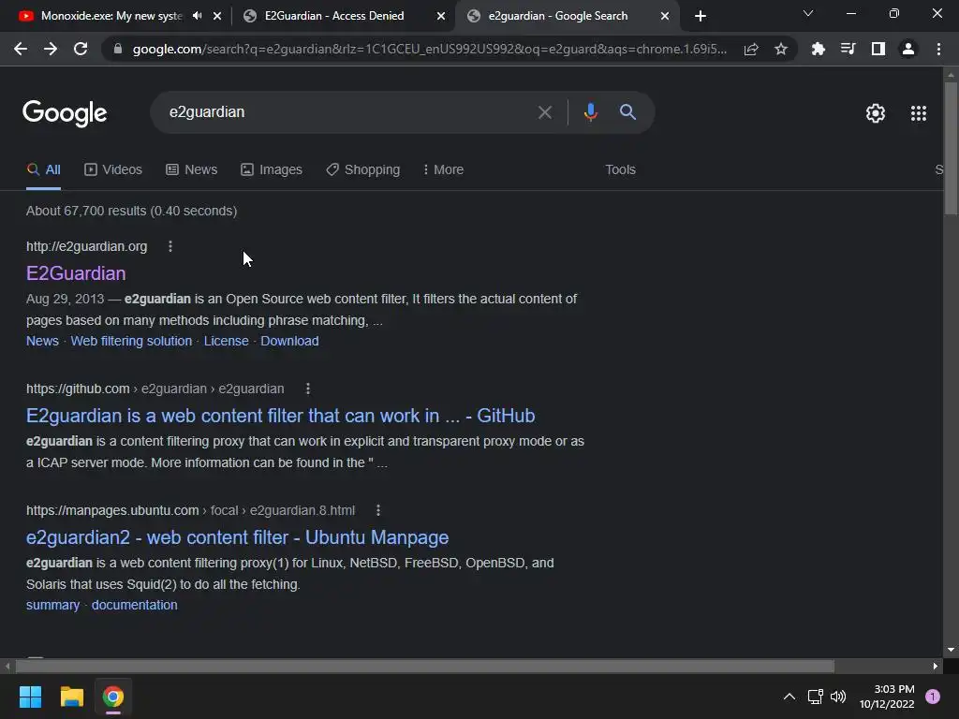Open the News sitelink under E2Guardian
959x719 pixels.
point(42,341)
